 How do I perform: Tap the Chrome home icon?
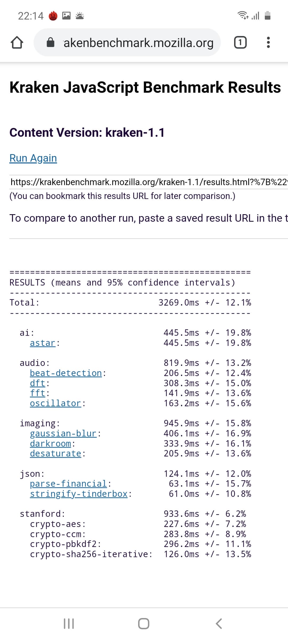[x=17, y=42]
